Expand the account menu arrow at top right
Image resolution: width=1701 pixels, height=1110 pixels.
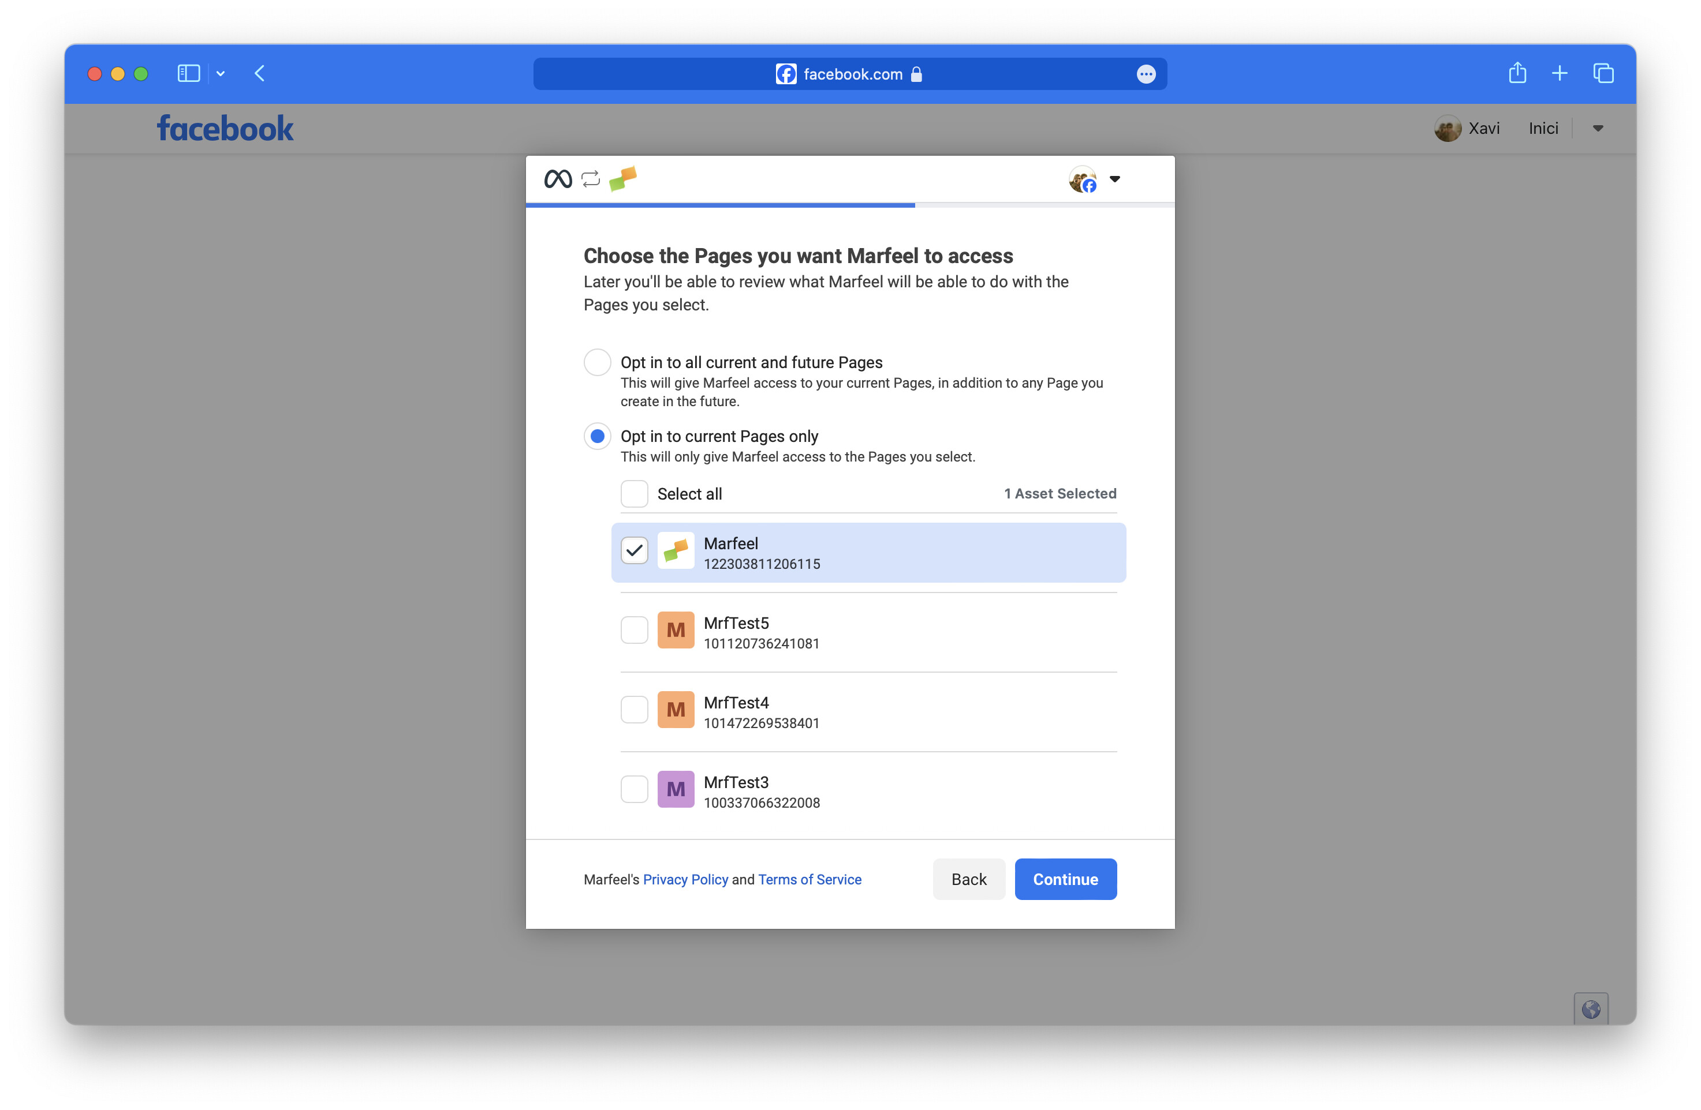1598,129
